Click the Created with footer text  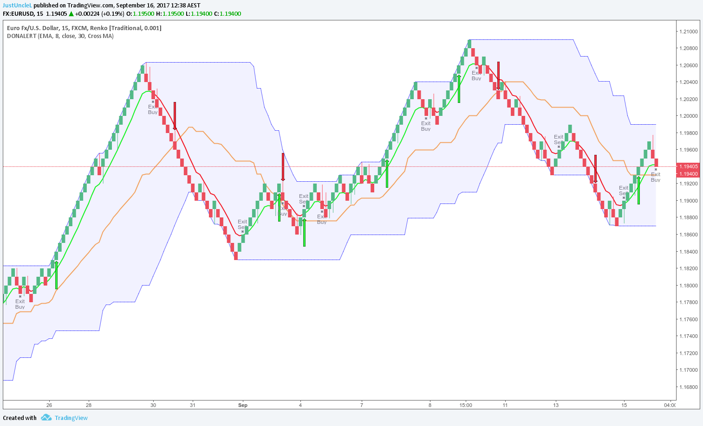[x=20, y=418]
